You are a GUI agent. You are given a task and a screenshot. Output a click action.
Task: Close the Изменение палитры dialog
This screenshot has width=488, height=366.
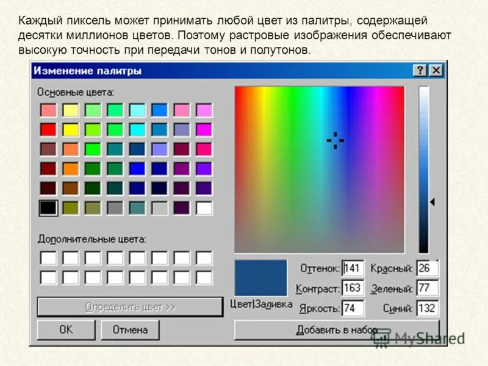point(436,71)
